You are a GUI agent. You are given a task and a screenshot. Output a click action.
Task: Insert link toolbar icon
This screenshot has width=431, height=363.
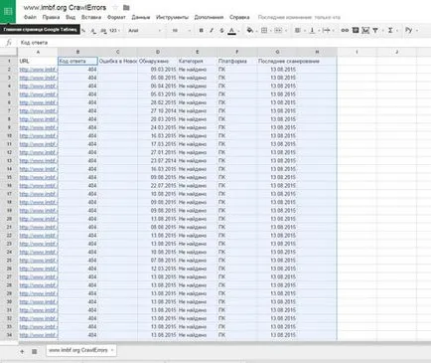[x=345, y=31]
